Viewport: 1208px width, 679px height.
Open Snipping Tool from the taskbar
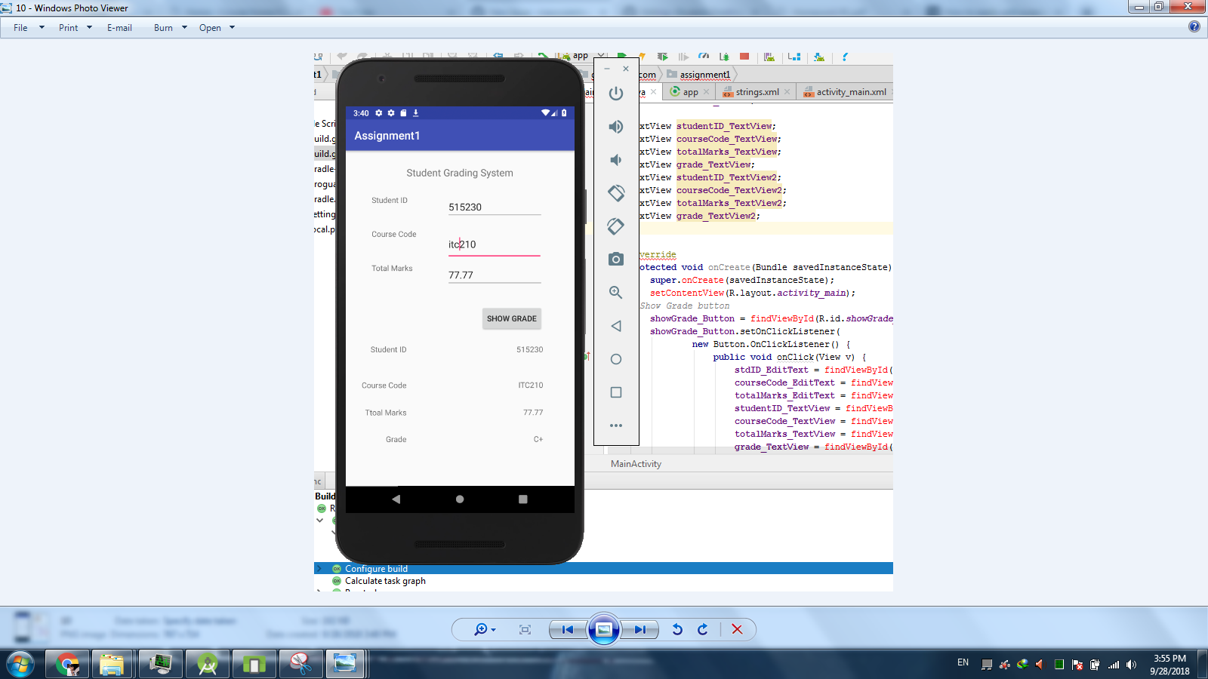pos(301,665)
